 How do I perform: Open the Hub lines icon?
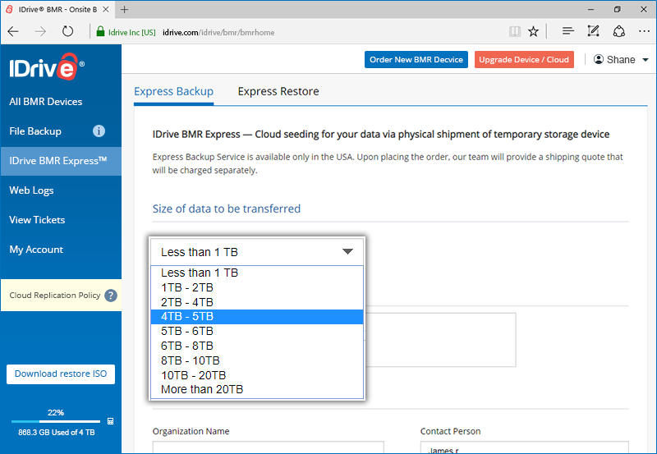[x=567, y=31]
